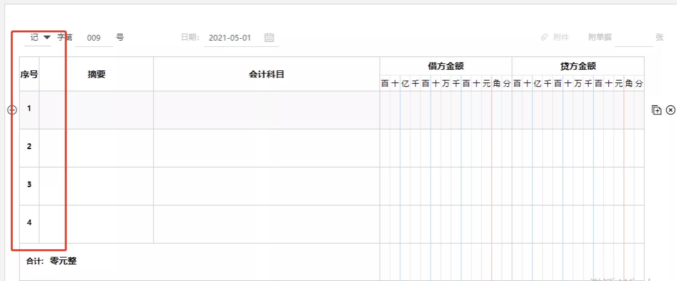Select the 摘要 cell in row 3
The height and width of the screenshot is (281, 677).
[96, 186]
